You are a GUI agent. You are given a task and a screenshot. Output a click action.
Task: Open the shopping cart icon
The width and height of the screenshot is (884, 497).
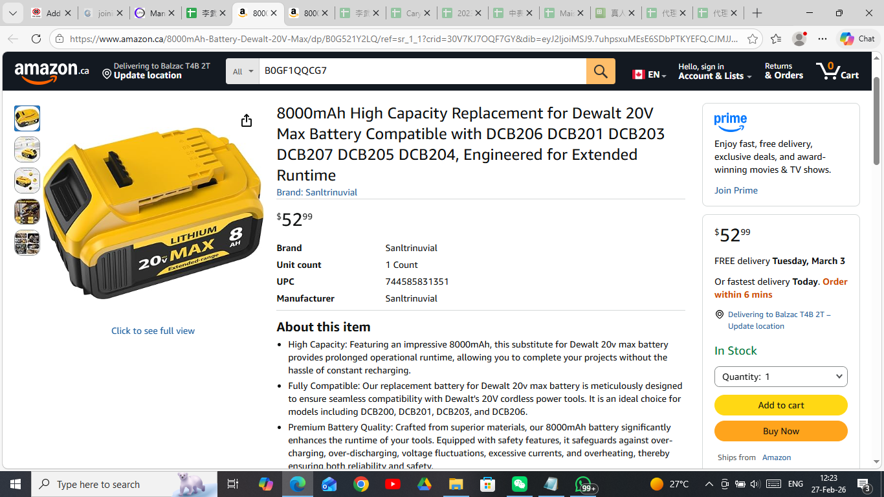(x=837, y=71)
